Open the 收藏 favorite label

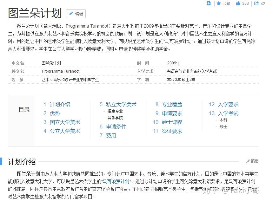226,3
